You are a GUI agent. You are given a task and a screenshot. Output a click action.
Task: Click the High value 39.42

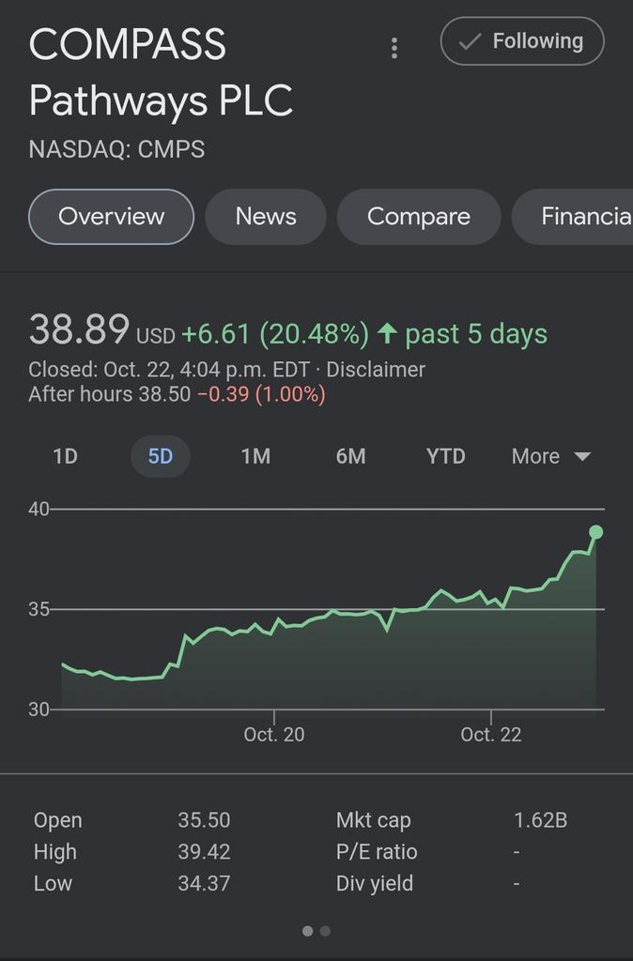point(204,852)
